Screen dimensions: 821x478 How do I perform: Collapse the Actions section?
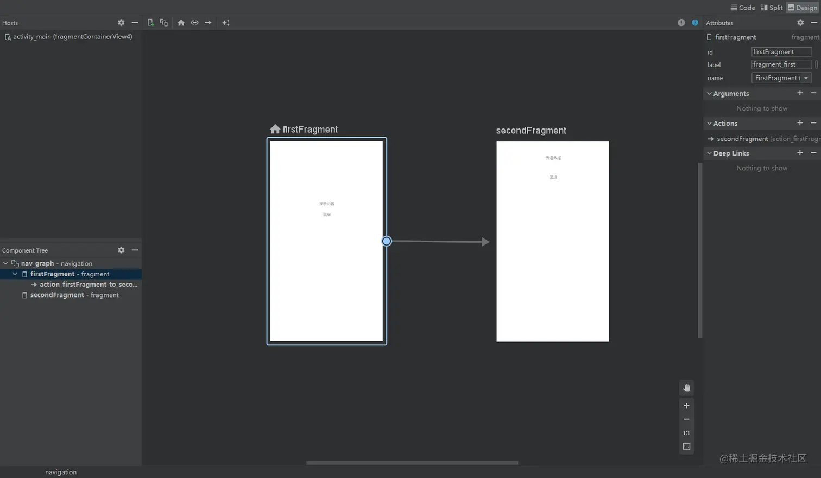pyautogui.click(x=709, y=123)
